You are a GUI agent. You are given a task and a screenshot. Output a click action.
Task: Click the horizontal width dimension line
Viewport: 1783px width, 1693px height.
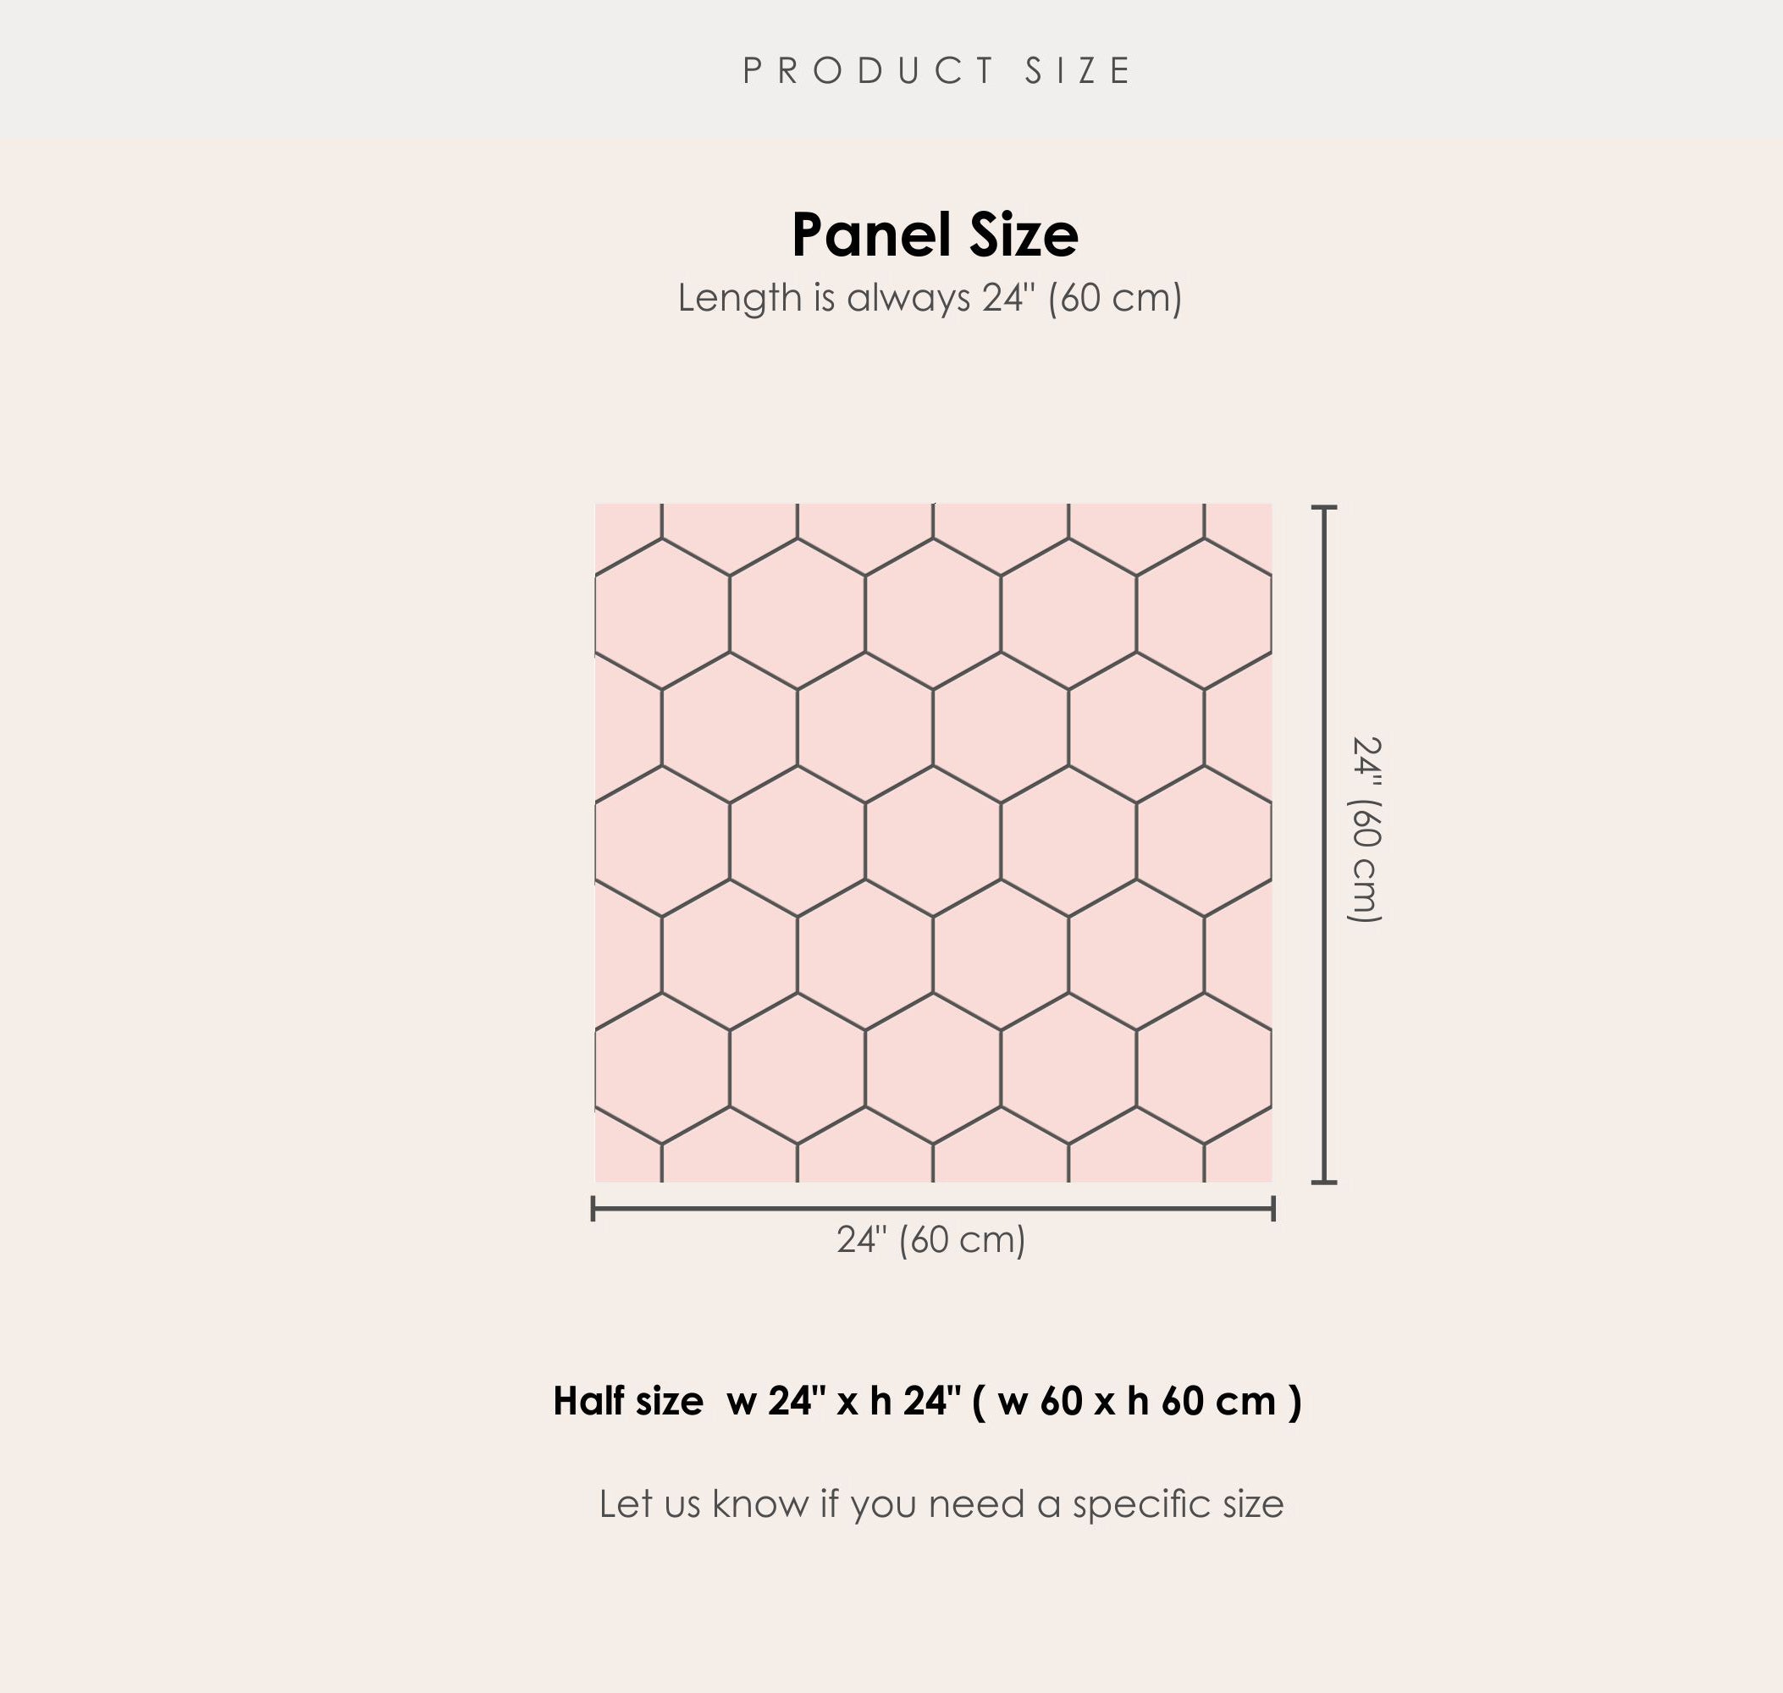(934, 1209)
